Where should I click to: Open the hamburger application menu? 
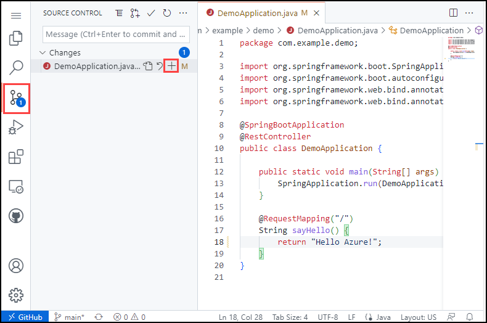16,15
